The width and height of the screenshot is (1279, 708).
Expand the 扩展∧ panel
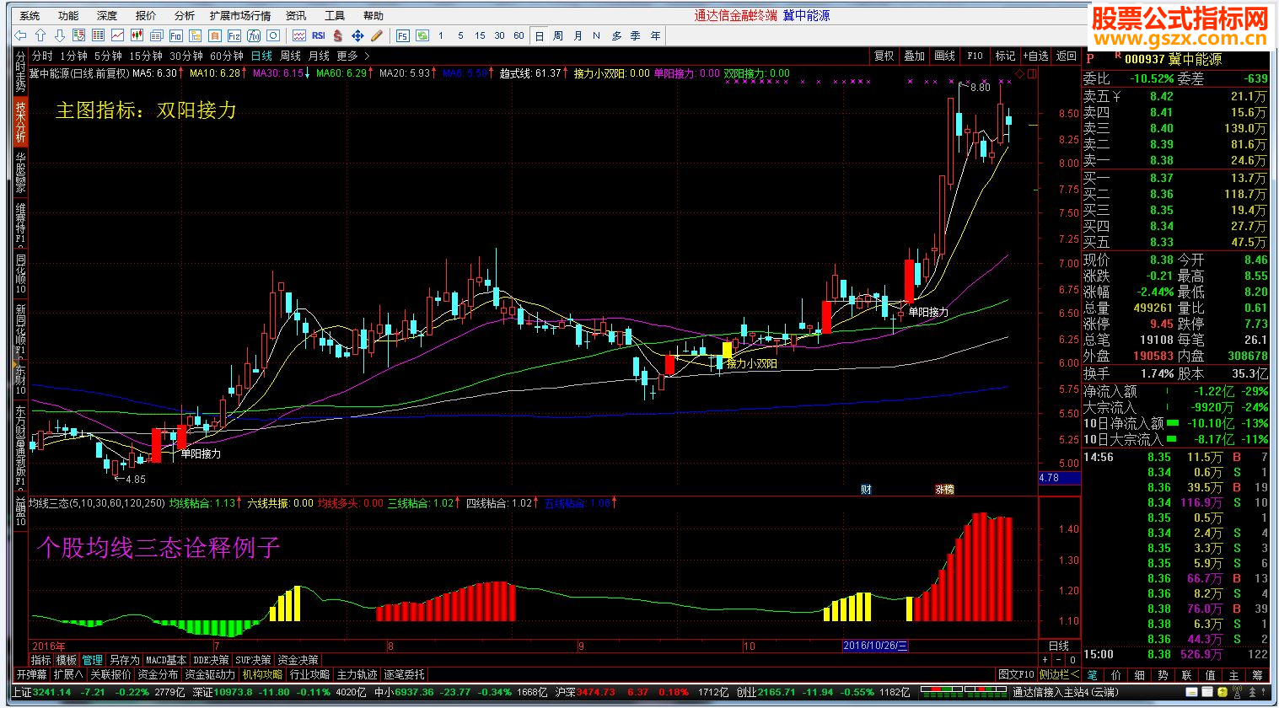coord(68,674)
